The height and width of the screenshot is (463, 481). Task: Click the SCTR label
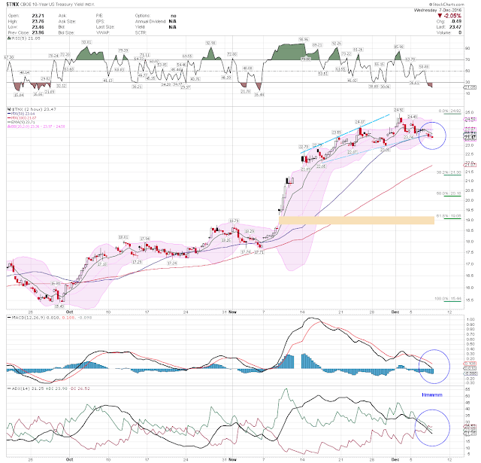[141, 32]
